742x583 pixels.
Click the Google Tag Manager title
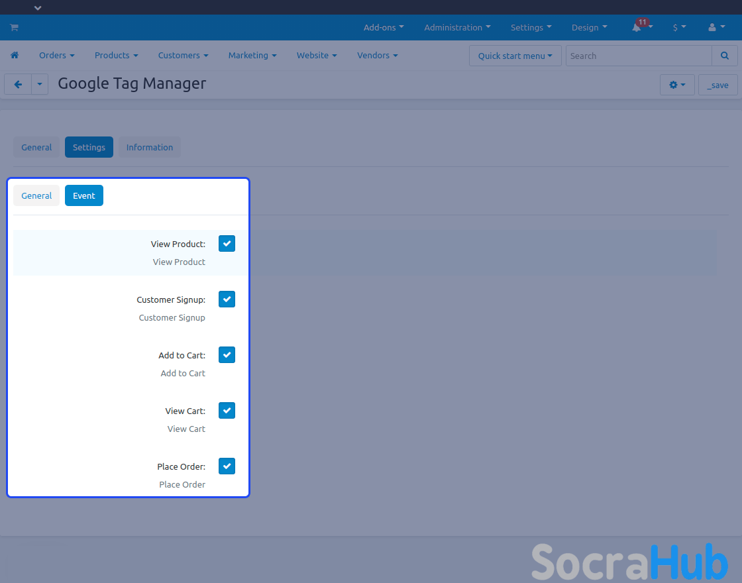[132, 83]
